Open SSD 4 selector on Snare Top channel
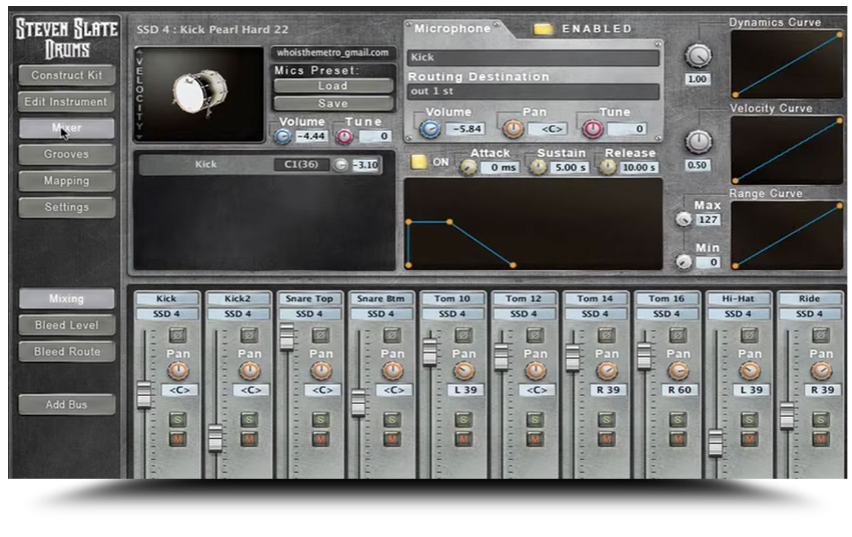The width and height of the screenshot is (852, 537). click(x=309, y=314)
